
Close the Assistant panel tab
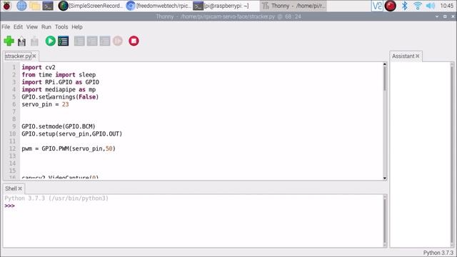pyautogui.click(x=417, y=56)
